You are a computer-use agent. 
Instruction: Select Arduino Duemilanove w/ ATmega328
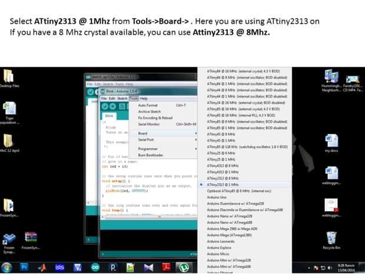(244, 203)
